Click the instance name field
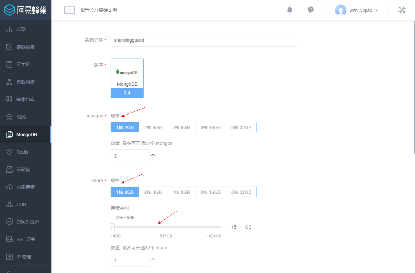Screen dimensions: 415x273 point(204,40)
